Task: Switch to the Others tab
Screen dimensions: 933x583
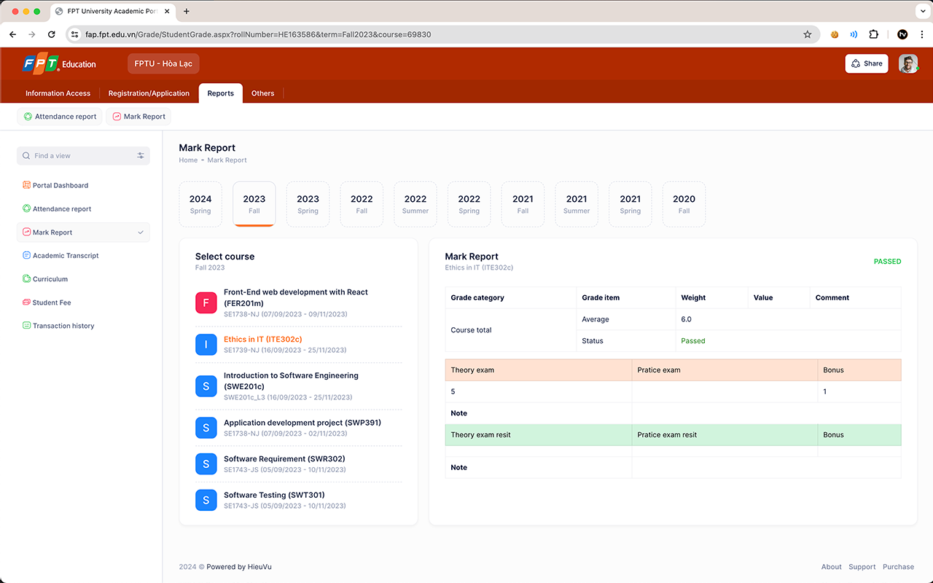Action: (263, 93)
